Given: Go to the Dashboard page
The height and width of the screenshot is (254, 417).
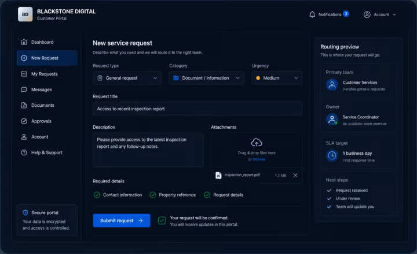Looking at the screenshot, I should [x=47, y=42].
